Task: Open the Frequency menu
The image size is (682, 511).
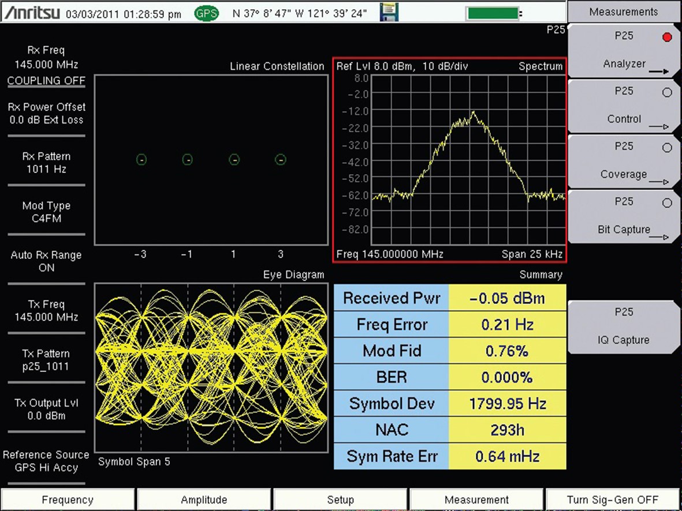Action: [68, 499]
